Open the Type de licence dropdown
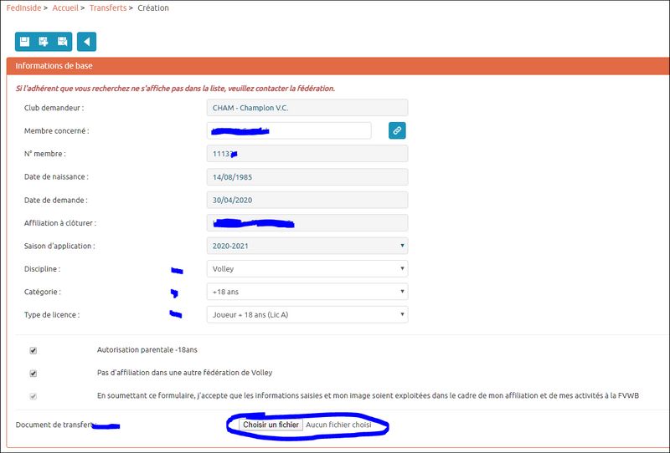670x453 pixels. 307,315
